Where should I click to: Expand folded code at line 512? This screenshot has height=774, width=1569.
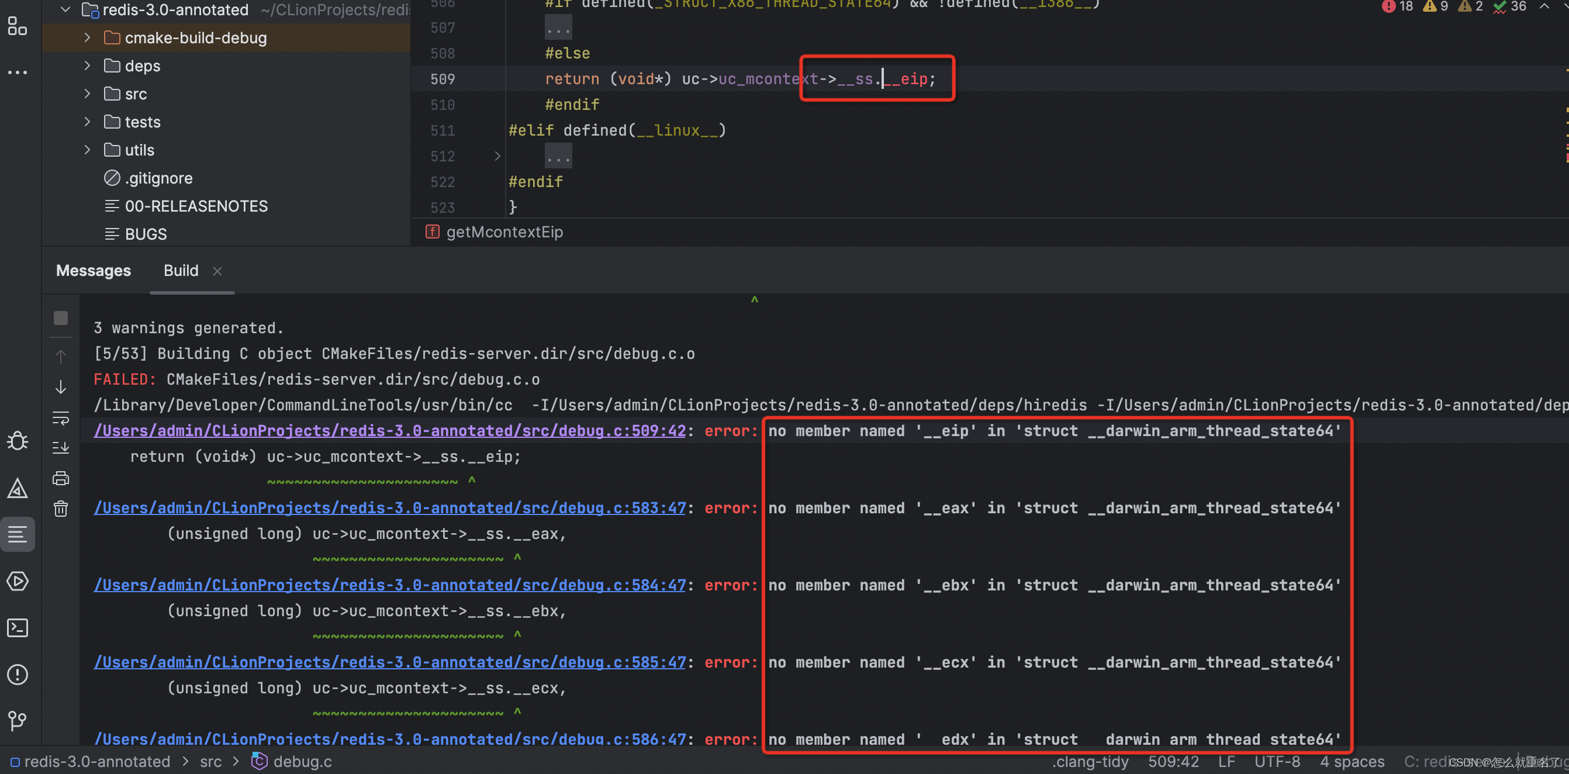[497, 157]
